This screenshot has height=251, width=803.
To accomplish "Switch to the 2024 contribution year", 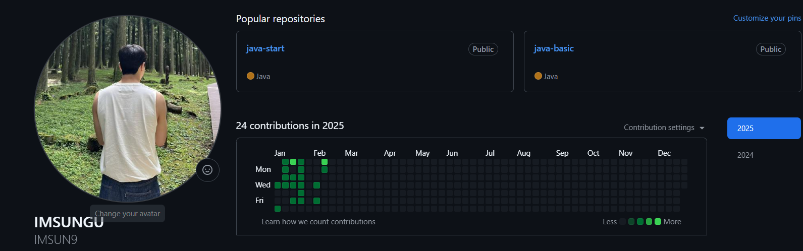I will [x=745, y=155].
